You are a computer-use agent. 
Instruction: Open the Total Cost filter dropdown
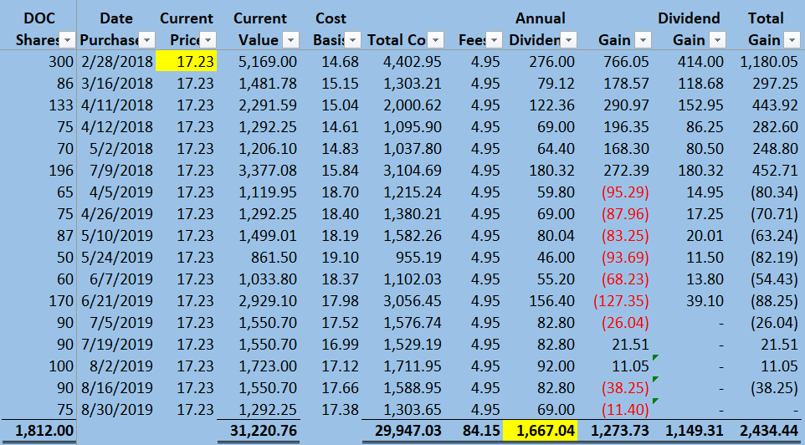pyautogui.click(x=435, y=39)
